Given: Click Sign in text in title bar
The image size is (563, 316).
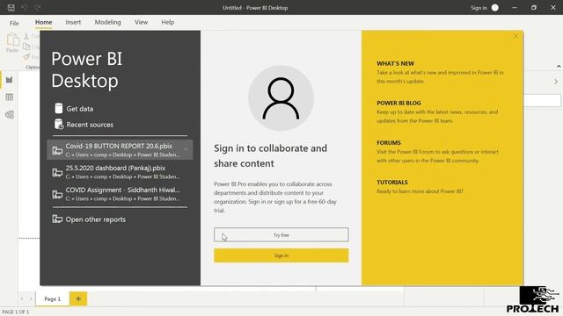Looking at the screenshot, I should [x=479, y=8].
